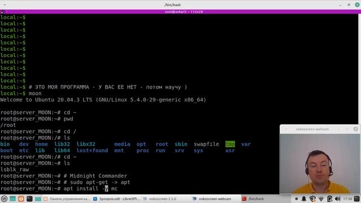Click the '/root' pwd output line
The width and height of the screenshot is (361, 203).
[x=8, y=125]
